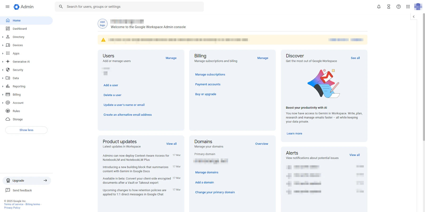This screenshot has height=212, width=425.
Task: Click the Gemini illustration in Discover
Action: tap(324, 83)
